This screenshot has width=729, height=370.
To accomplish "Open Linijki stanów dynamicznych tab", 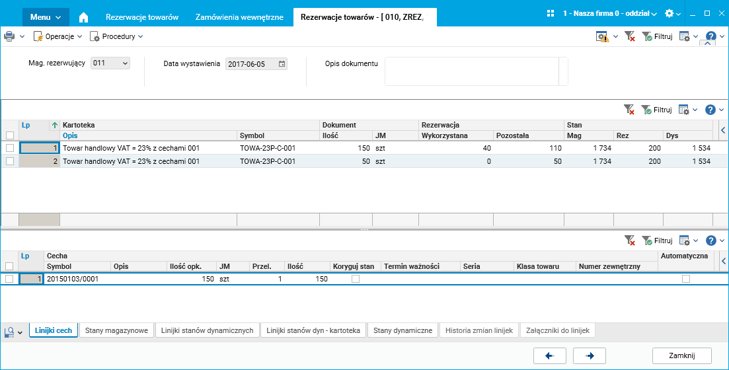I will [x=208, y=330].
